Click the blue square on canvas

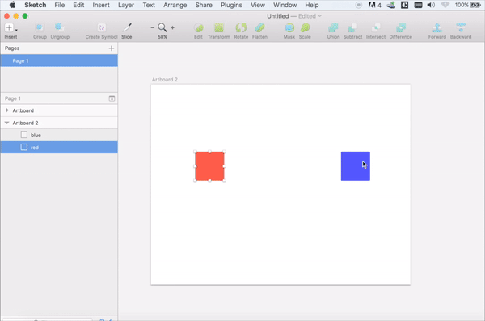click(x=356, y=166)
